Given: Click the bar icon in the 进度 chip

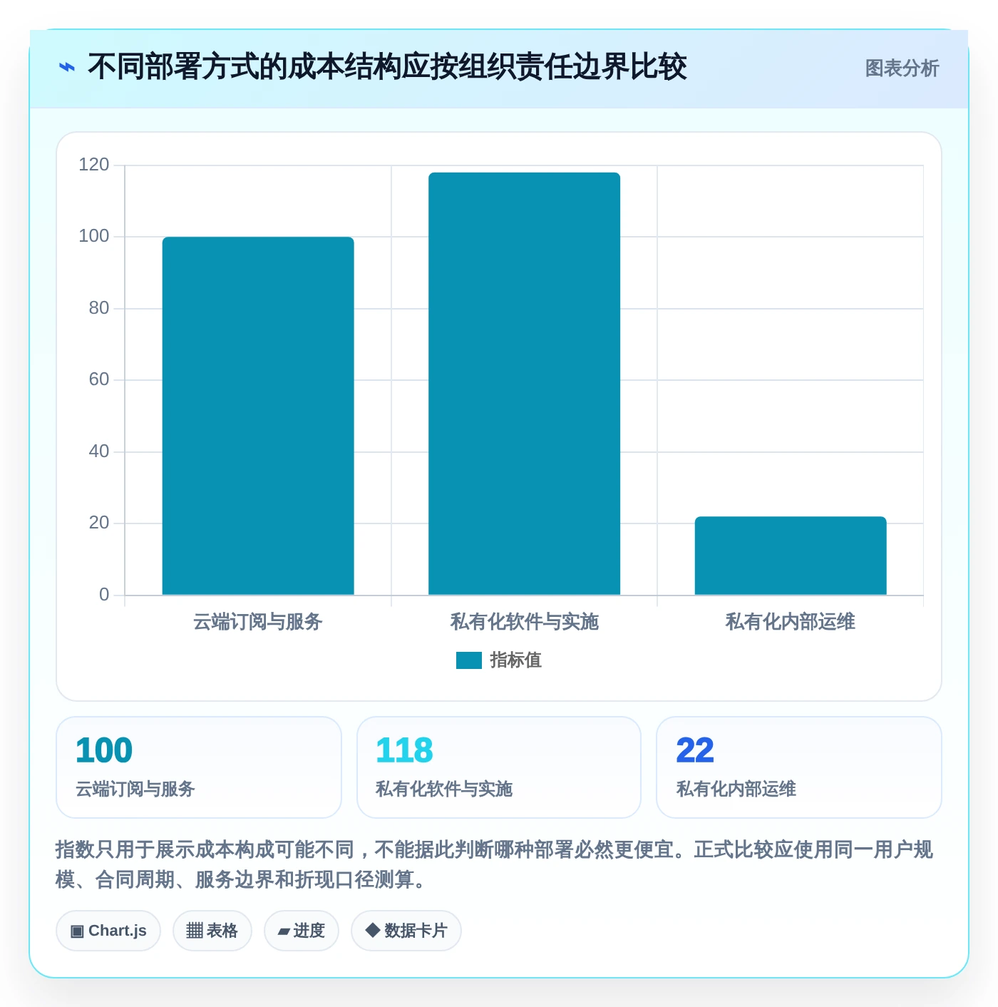Looking at the screenshot, I should click(x=284, y=931).
